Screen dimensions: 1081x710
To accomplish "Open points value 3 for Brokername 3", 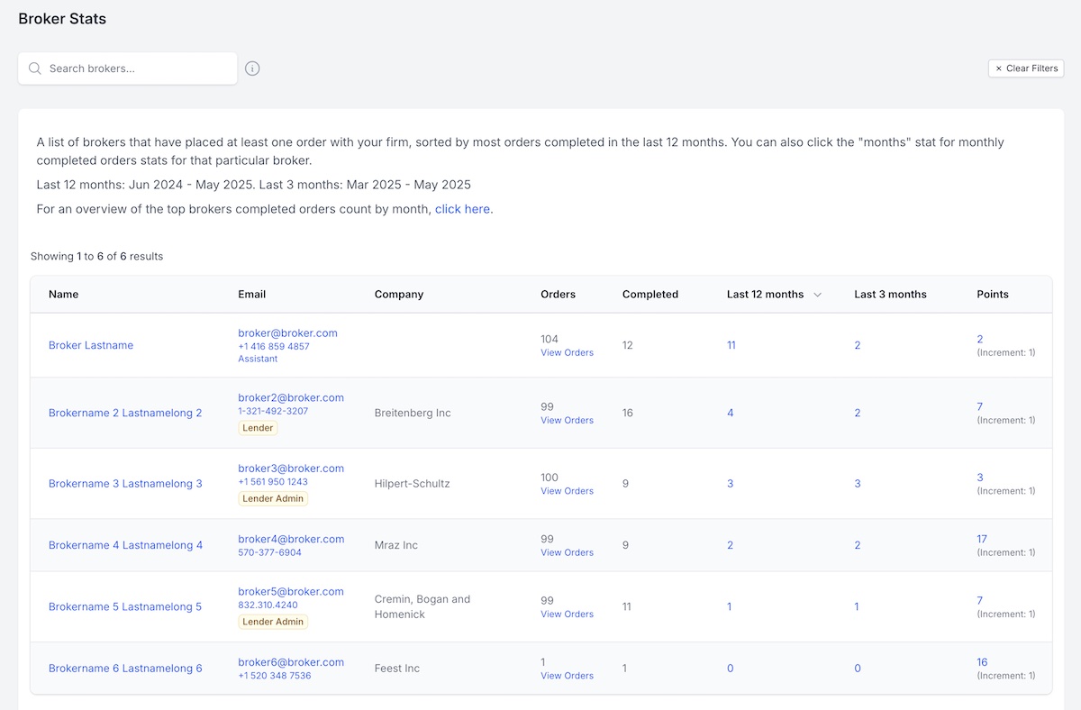I will pos(980,478).
